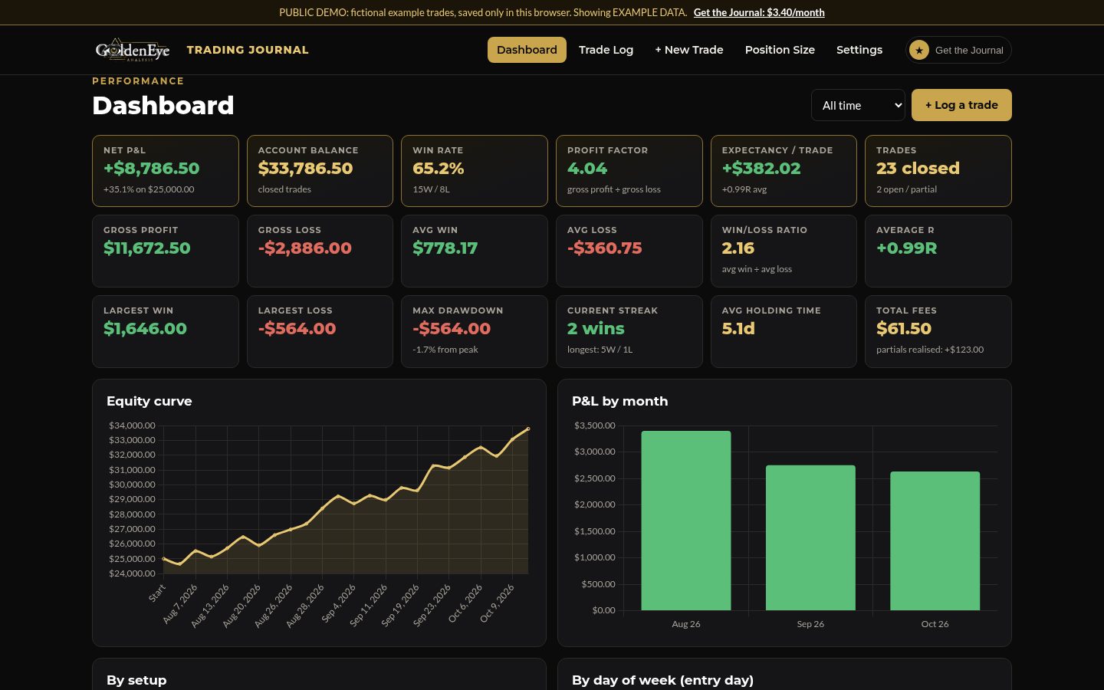Click the Avg Loss -$360.75 value

605,248
